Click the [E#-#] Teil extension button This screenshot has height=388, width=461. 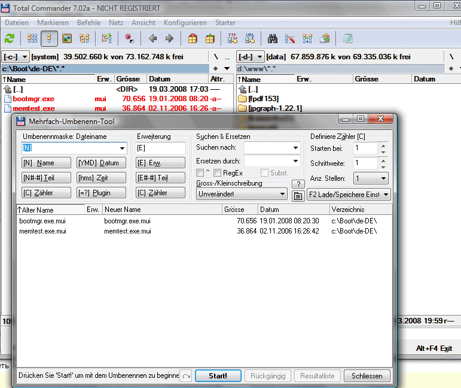160,178
